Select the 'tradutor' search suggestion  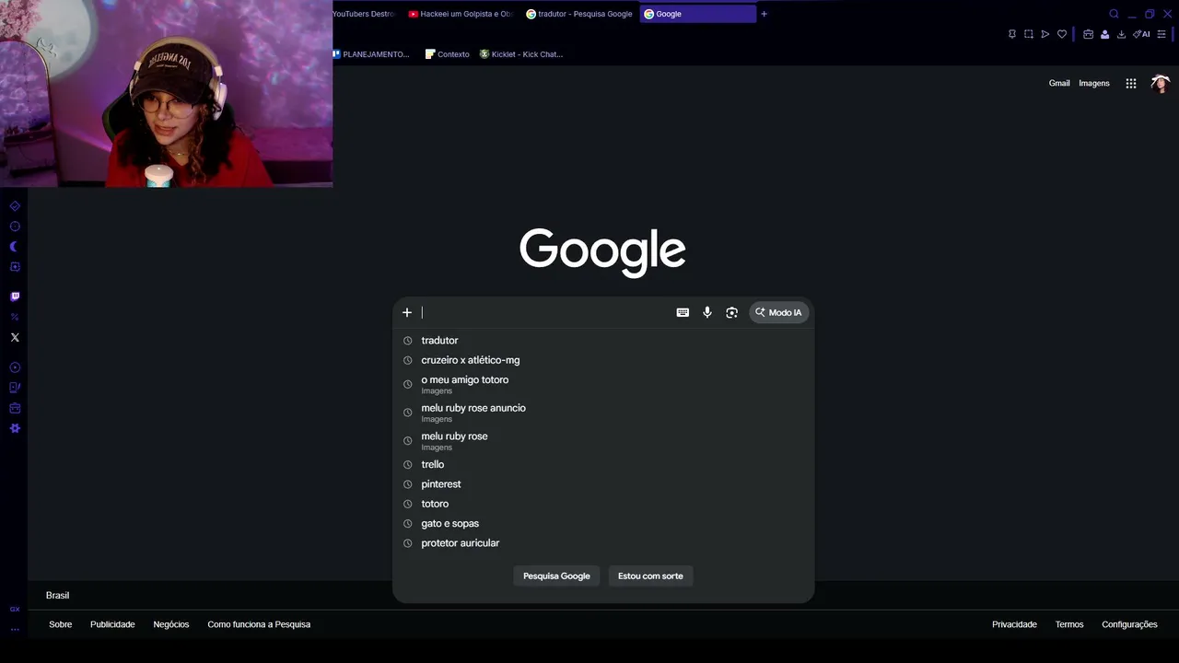point(603,341)
